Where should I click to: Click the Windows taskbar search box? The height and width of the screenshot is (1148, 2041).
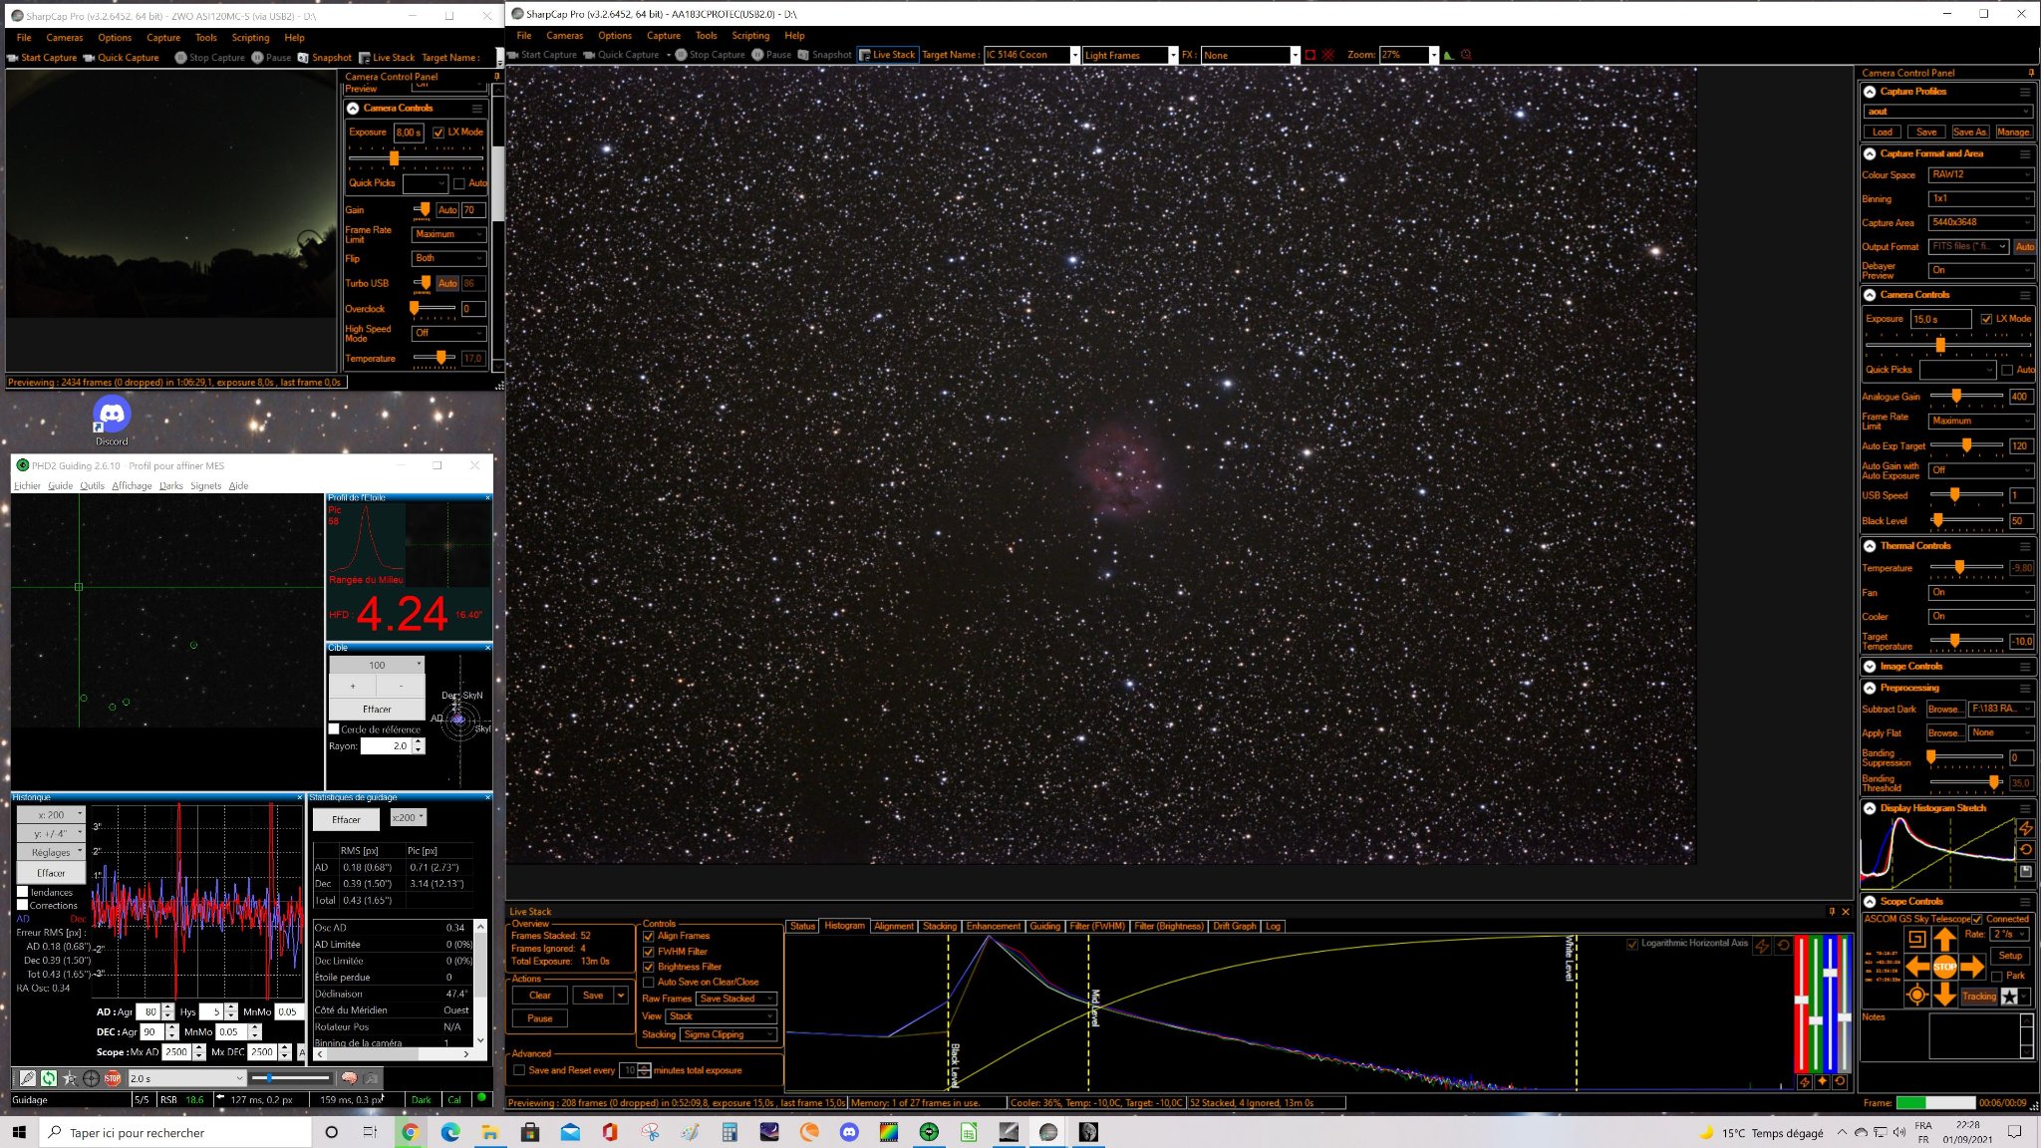tap(175, 1133)
